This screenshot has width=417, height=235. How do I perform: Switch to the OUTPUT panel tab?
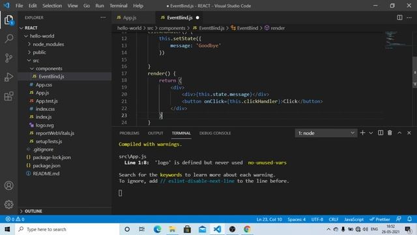point(155,133)
